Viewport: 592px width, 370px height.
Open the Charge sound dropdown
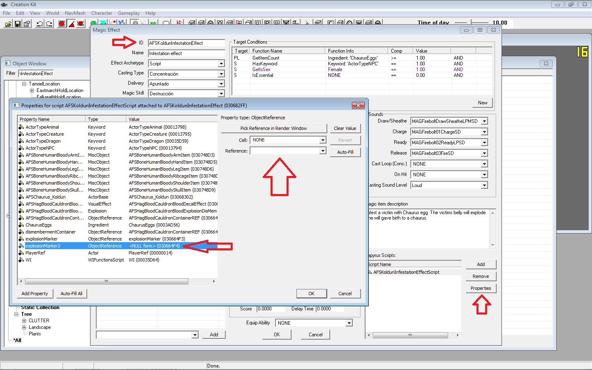[x=484, y=132]
